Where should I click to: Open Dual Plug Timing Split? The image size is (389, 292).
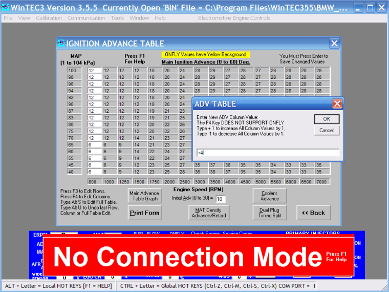tap(270, 213)
